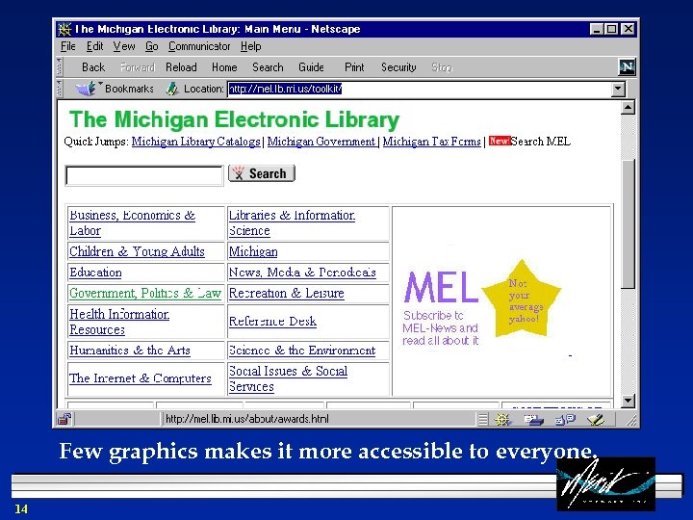Follow the Michigan Government link

(x=321, y=142)
